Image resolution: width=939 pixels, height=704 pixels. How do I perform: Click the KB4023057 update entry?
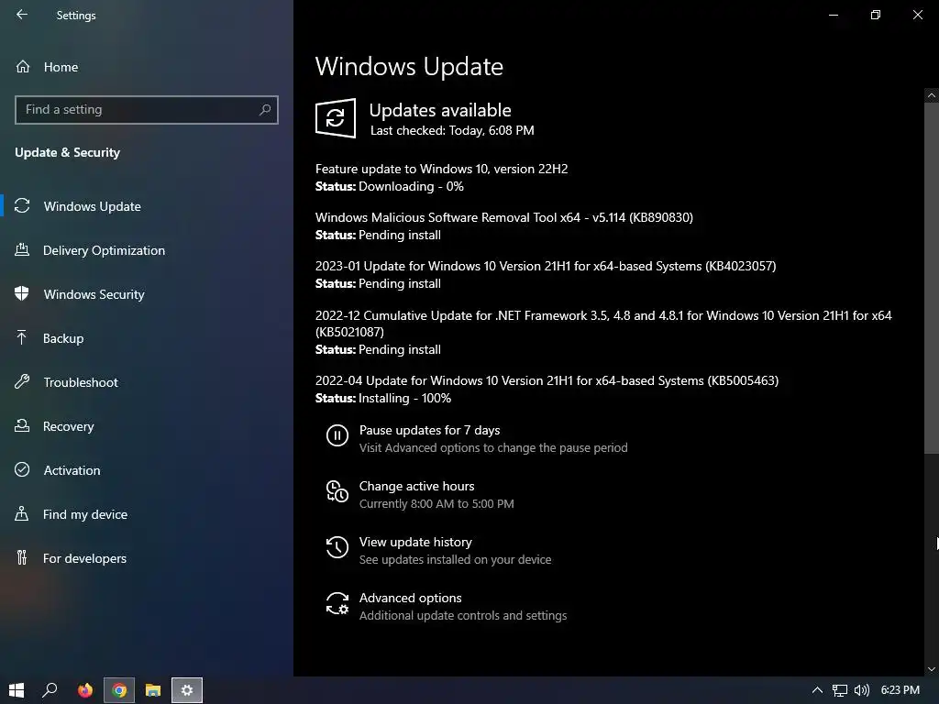[x=546, y=266]
